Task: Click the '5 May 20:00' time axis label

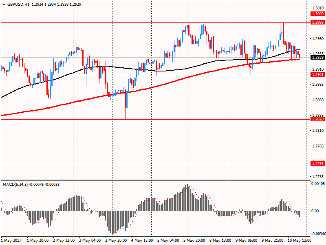Action: coord(194,241)
